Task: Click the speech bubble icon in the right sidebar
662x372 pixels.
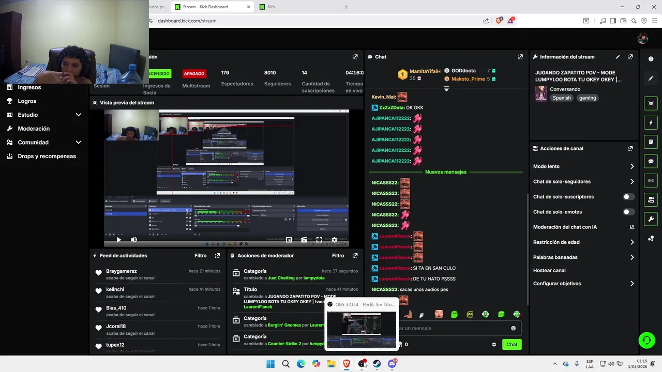Action: (x=651, y=161)
